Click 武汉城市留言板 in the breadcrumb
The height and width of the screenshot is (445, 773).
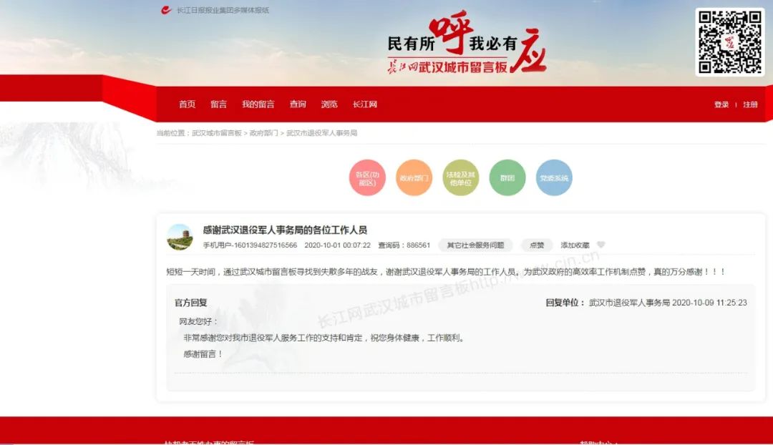(x=217, y=133)
